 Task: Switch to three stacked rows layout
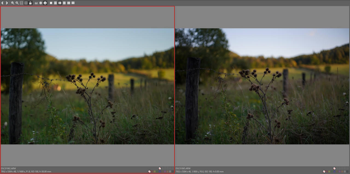pyautogui.click(x=64, y=3)
